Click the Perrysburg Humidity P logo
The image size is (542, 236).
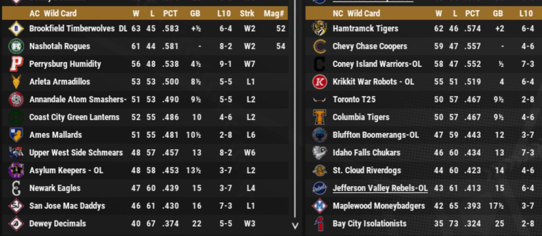[16, 64]
